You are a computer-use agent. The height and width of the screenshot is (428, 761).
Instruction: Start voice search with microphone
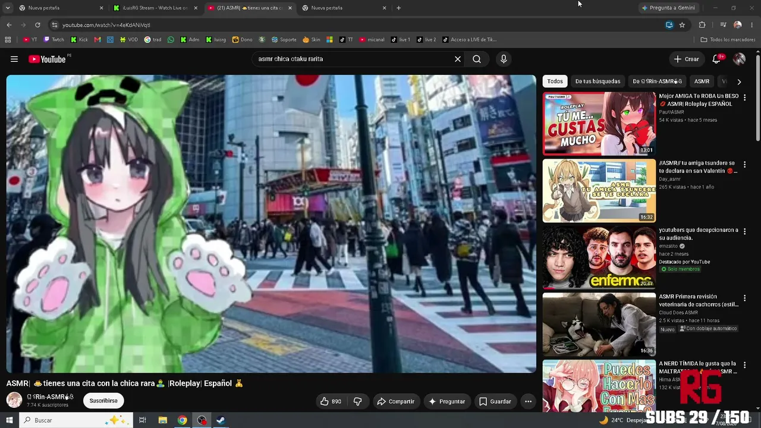(504, 59)
